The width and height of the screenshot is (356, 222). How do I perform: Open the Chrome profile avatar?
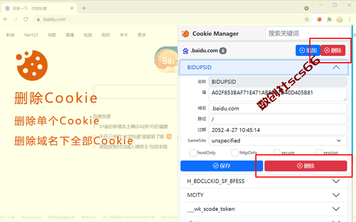click(x=340, y=20)
